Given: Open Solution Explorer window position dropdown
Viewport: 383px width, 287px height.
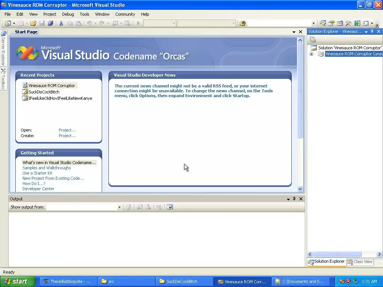Looking at the screenshot, I should coord(366,32).
